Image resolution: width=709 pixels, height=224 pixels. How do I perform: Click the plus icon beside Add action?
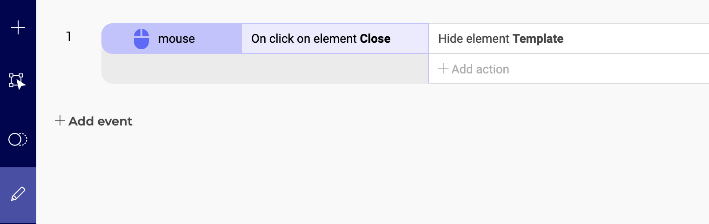443,69
